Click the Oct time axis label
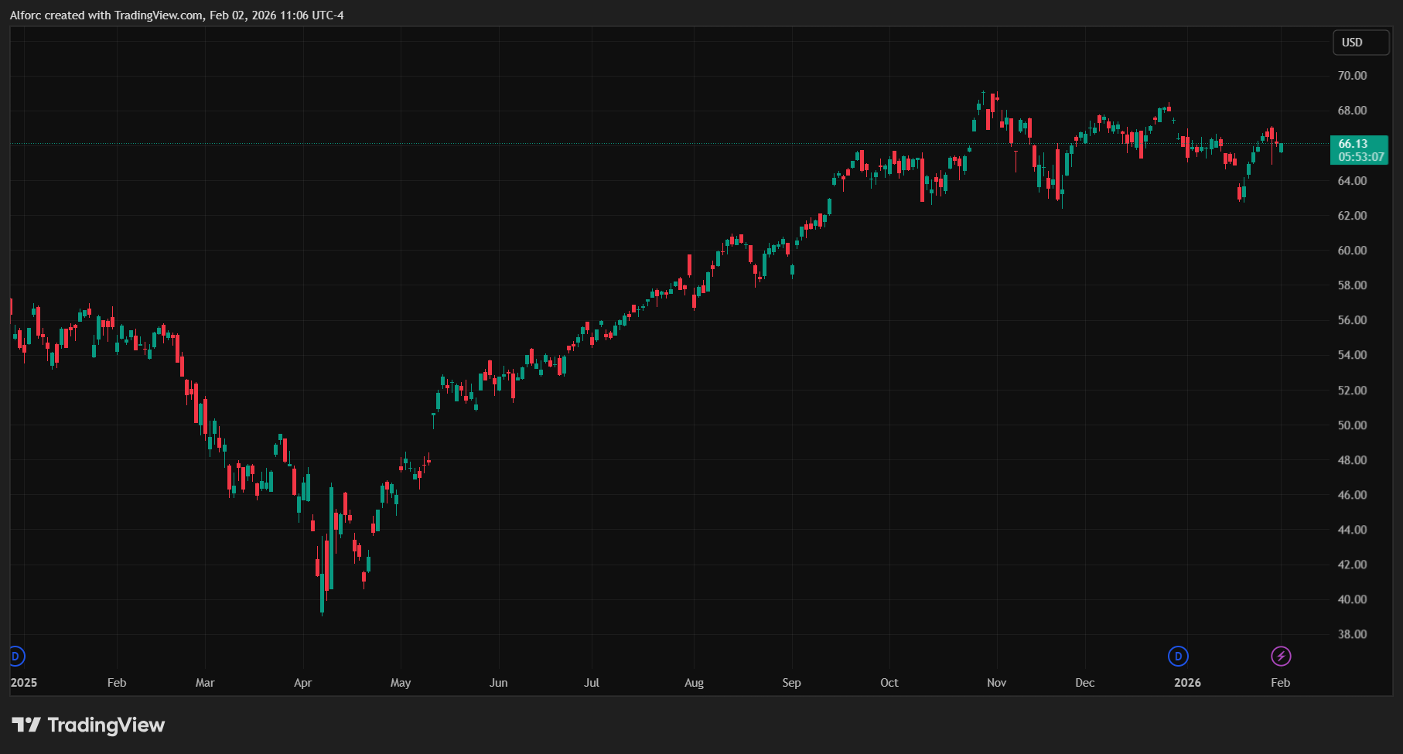The image size is (1403, 754). tap(889, 683)
